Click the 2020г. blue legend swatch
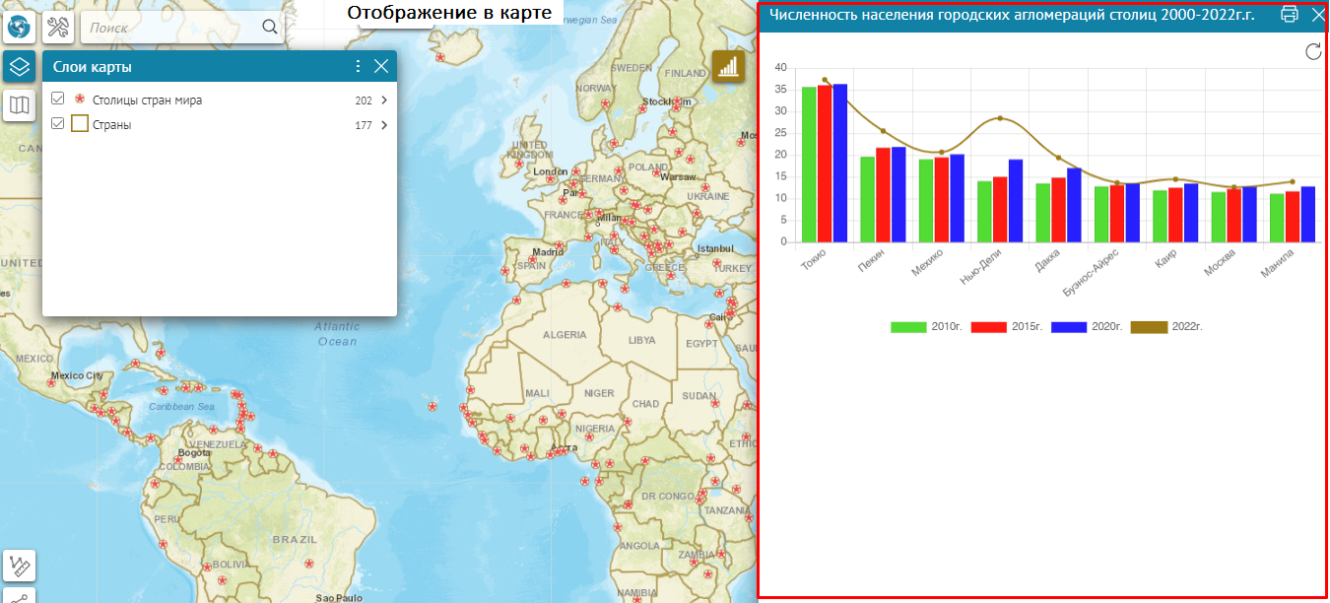The height and width of the screenshot is (603, 1330). point(1069,327)
